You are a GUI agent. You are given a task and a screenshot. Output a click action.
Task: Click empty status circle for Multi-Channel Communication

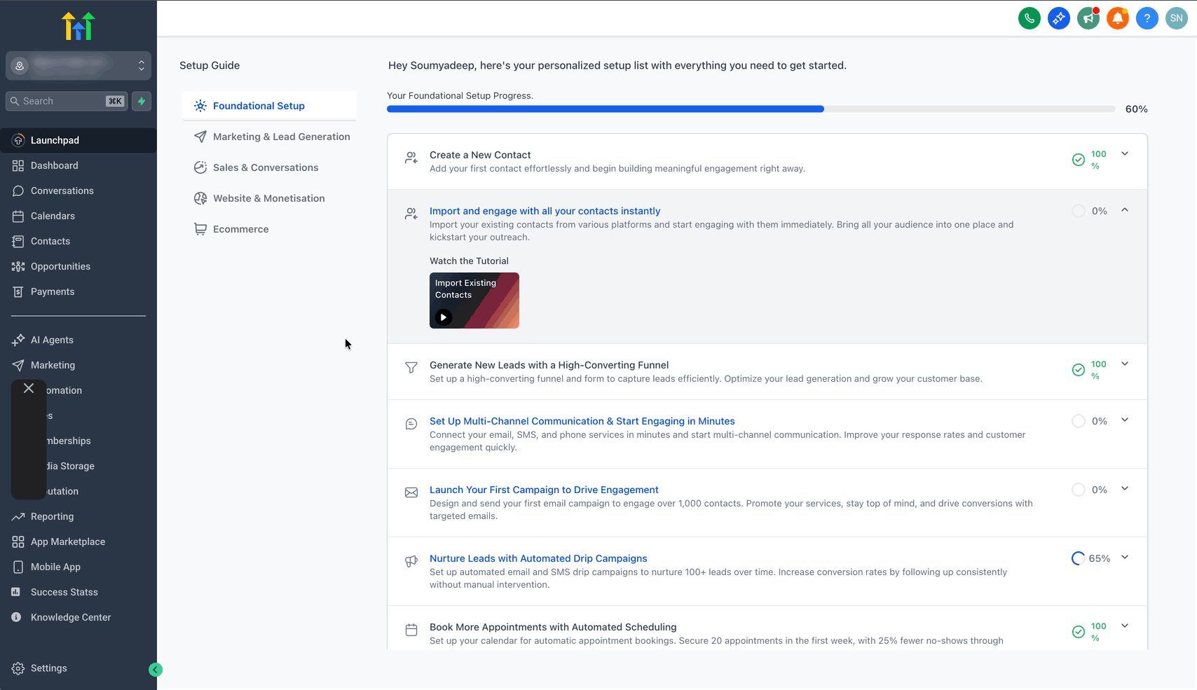(x=1079, y=421)
